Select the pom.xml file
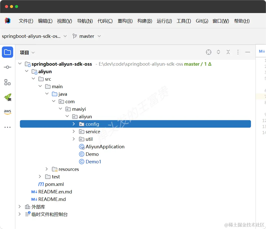266x229 pixels. [54, 184]
